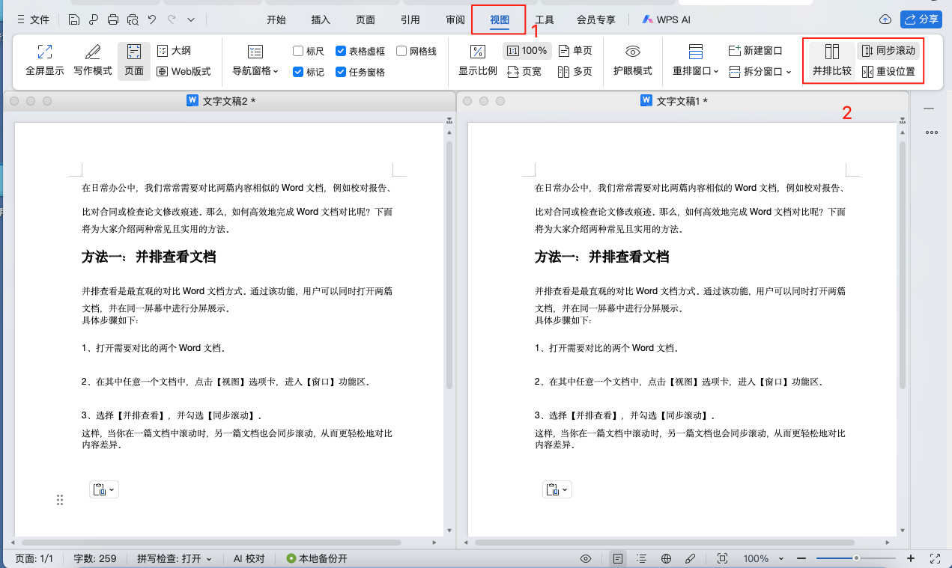The height and width of the screenshot is (568, 952).
Task: Open the 拼写检查 dropdown in status bar
Action: coord(175,558)
